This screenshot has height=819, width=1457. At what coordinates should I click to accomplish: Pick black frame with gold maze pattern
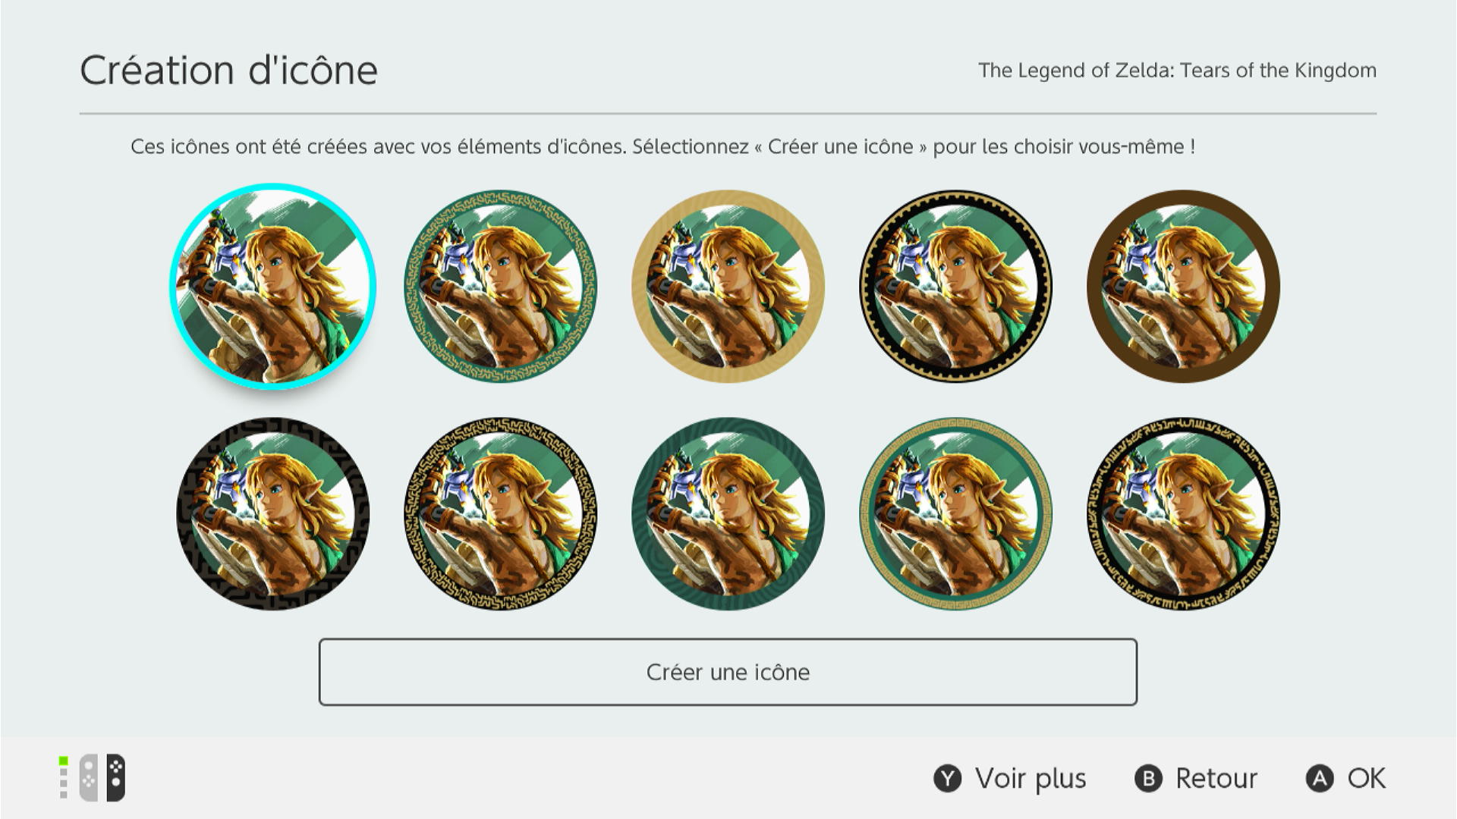coord(501,514)
